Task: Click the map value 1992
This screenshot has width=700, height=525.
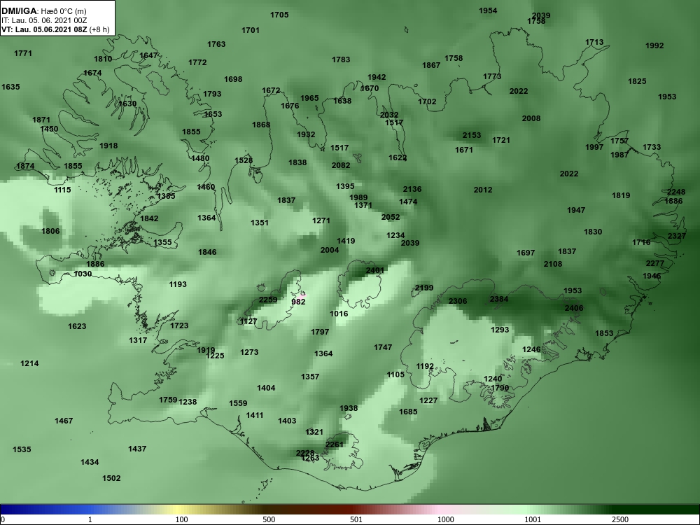Action: coord(654,45)
